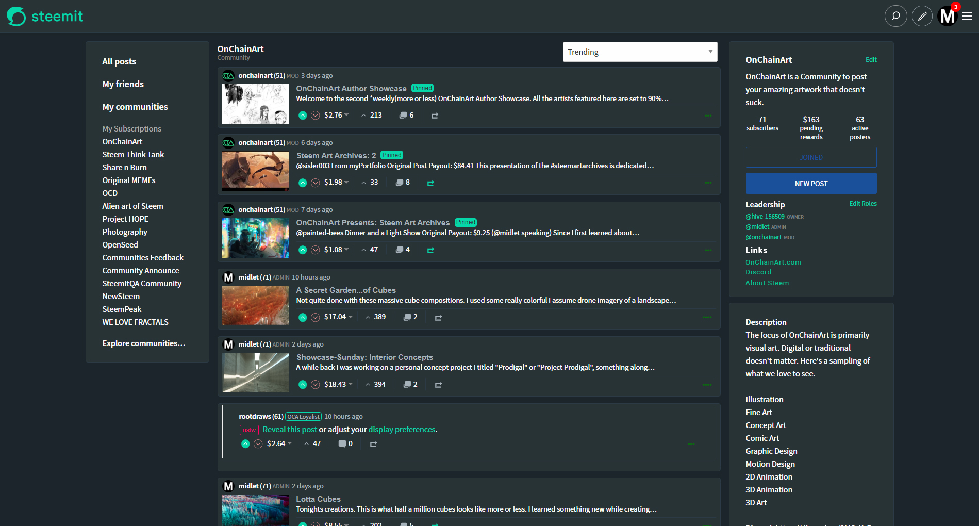Click the Steemit logo
Screen dimensions: 979x526
pyautogui.click(x=45, y=17)
